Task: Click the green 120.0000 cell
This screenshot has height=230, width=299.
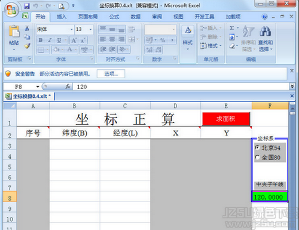Action: coord(270,197)
